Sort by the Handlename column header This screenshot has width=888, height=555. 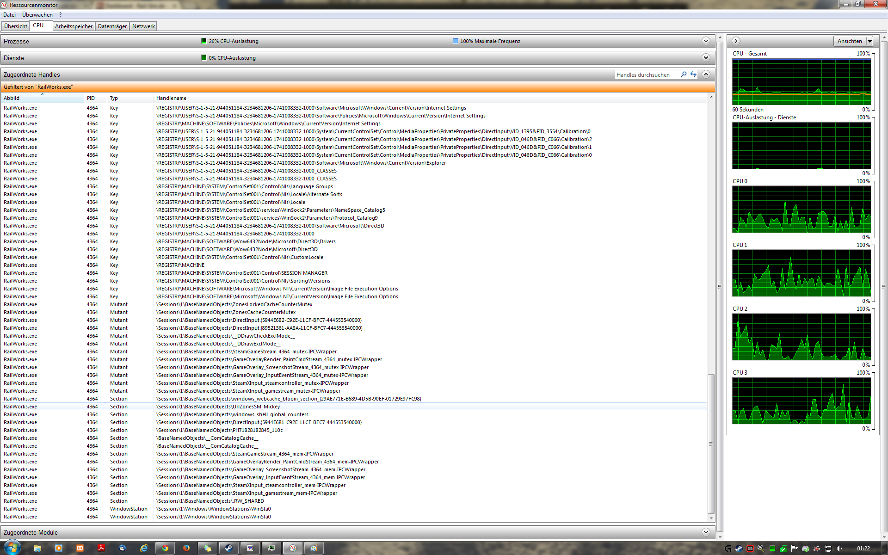pos(171,98)
